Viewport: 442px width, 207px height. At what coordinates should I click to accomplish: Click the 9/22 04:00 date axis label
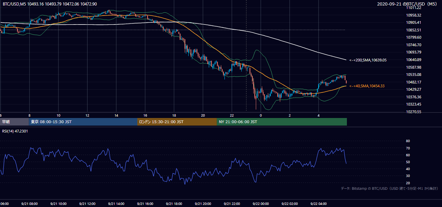click(319, 204)
